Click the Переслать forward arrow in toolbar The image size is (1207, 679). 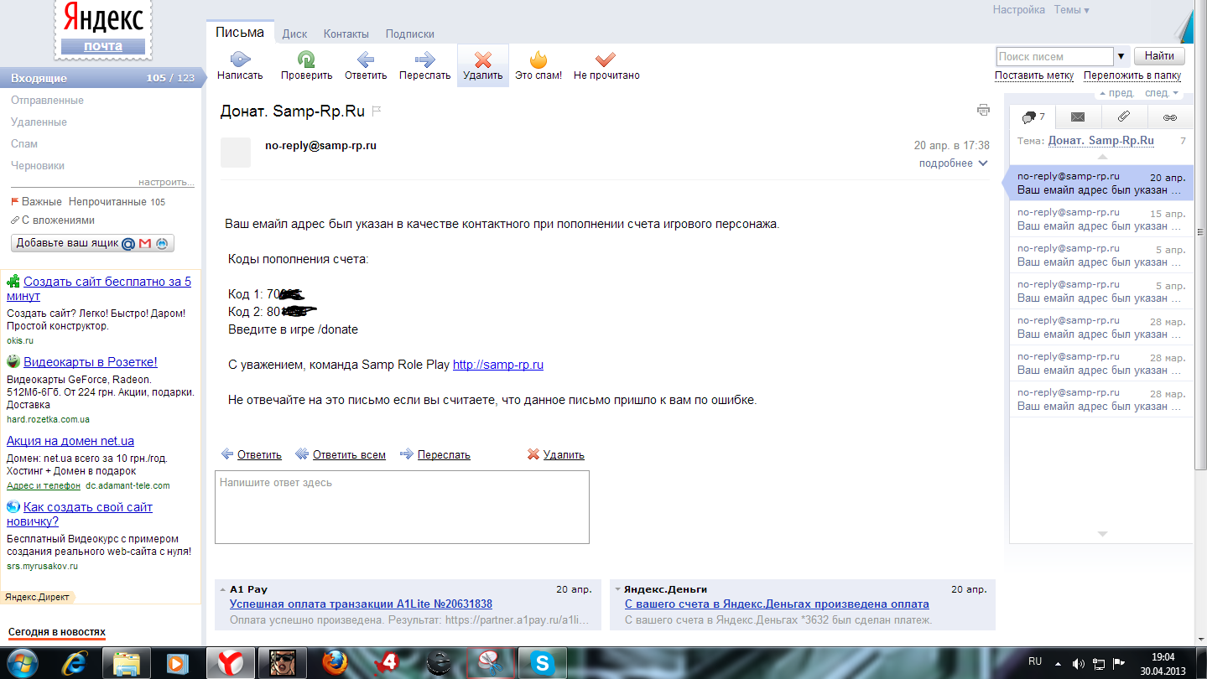(x=424, y=60)
